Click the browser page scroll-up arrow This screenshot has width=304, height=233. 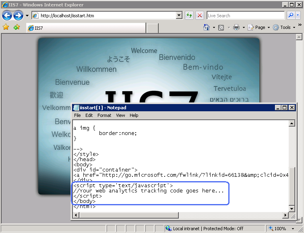pos(299,37)
